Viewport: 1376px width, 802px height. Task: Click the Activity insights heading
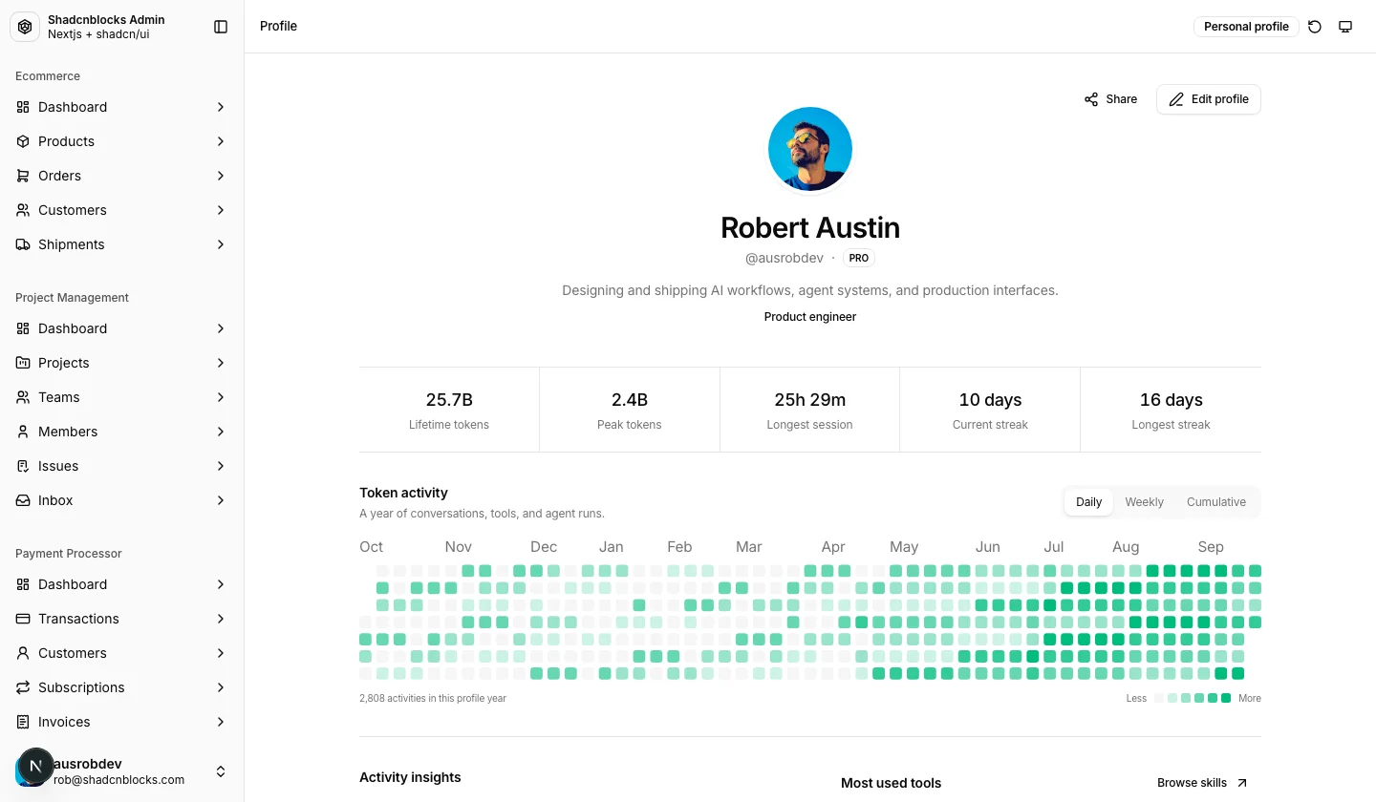pos(410,777)
